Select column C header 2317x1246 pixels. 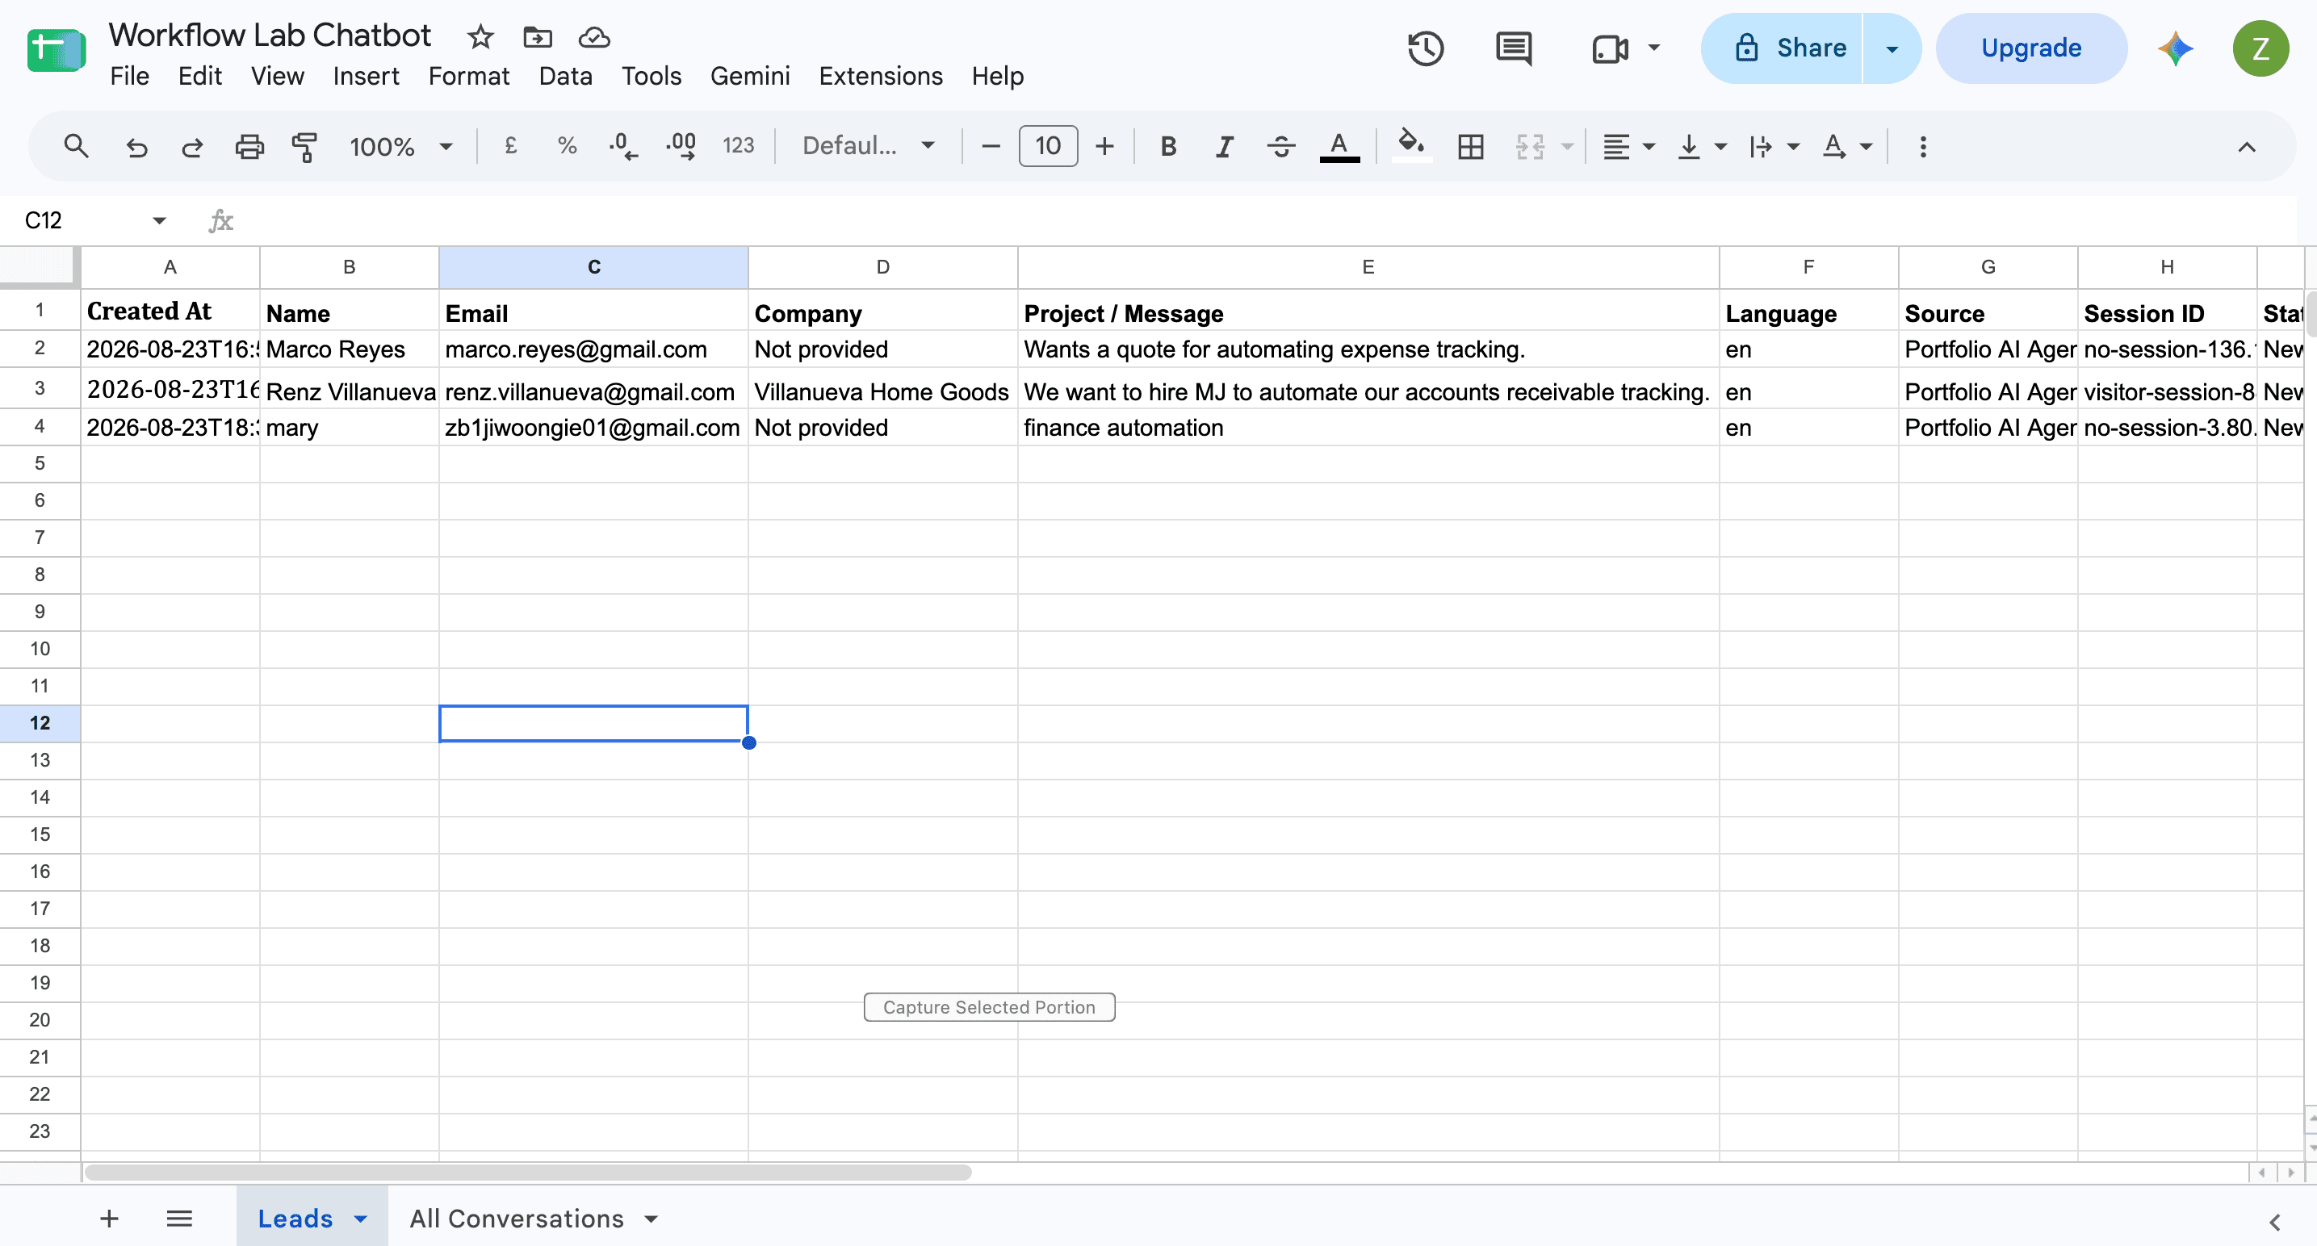[x=593, y=267]
